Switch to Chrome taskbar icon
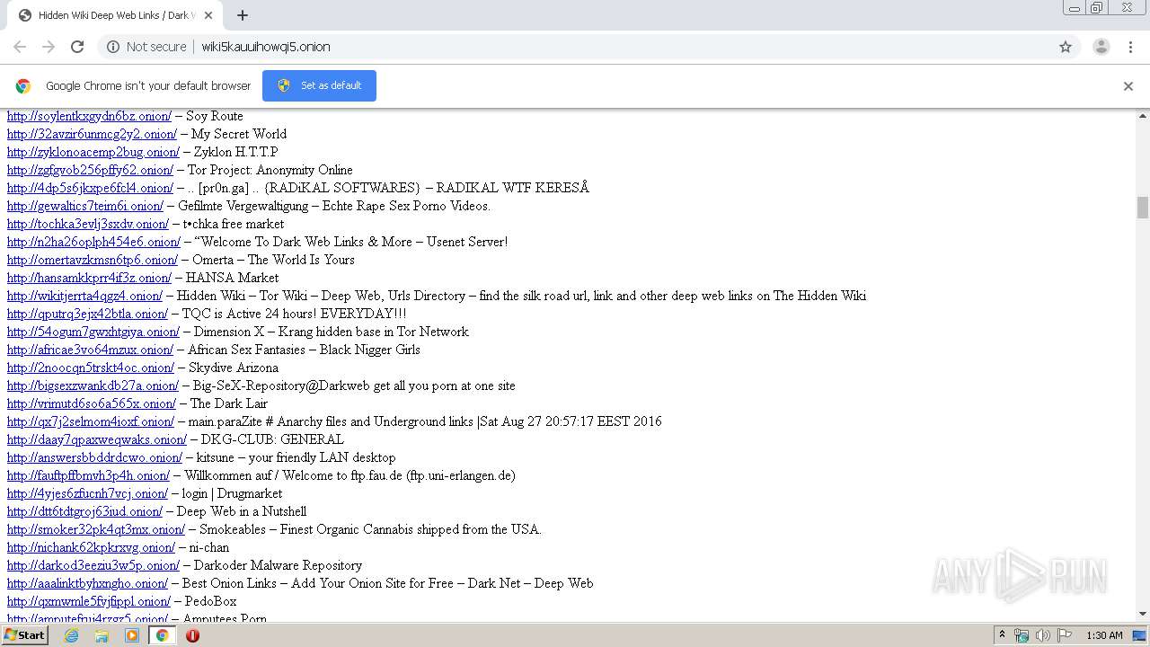The image size is (1150, 647). point(163,635)
